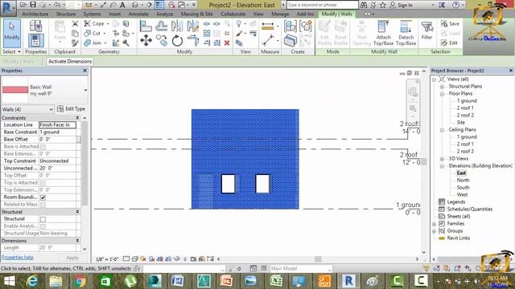
Task: Expand Families tree node
Action: coord(435,224)
